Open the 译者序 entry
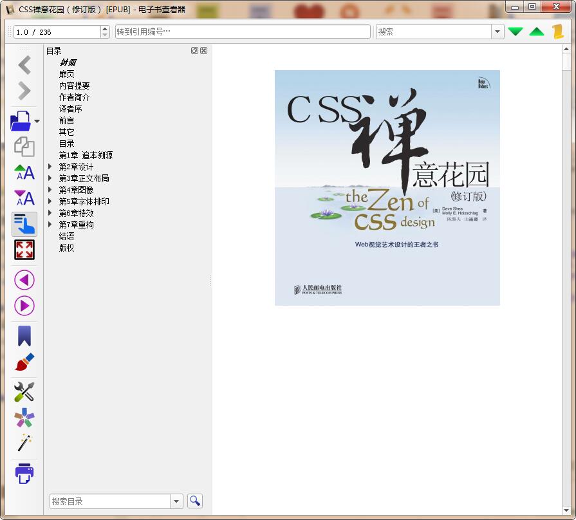 (x=71, y=109)
